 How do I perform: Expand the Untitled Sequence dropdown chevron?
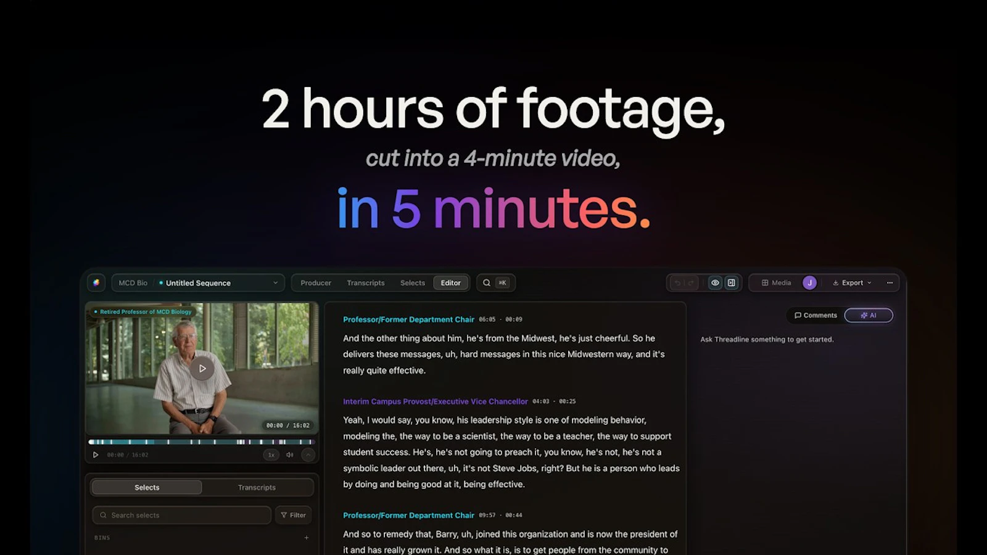[275, 283]
